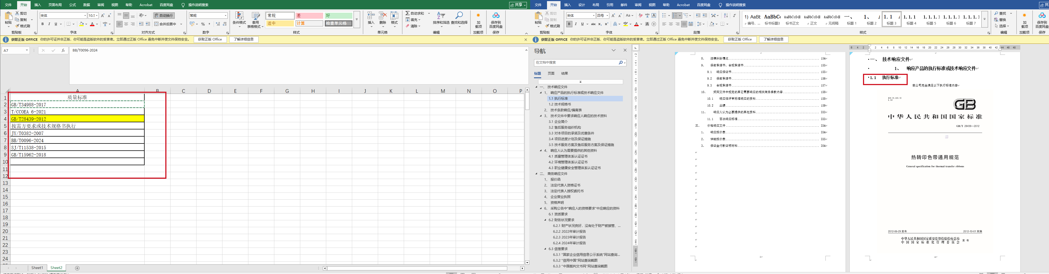This screenshot has height=274, width=1049.
Task: Click the add new sheet plus icon
Action: pos(77,268)
